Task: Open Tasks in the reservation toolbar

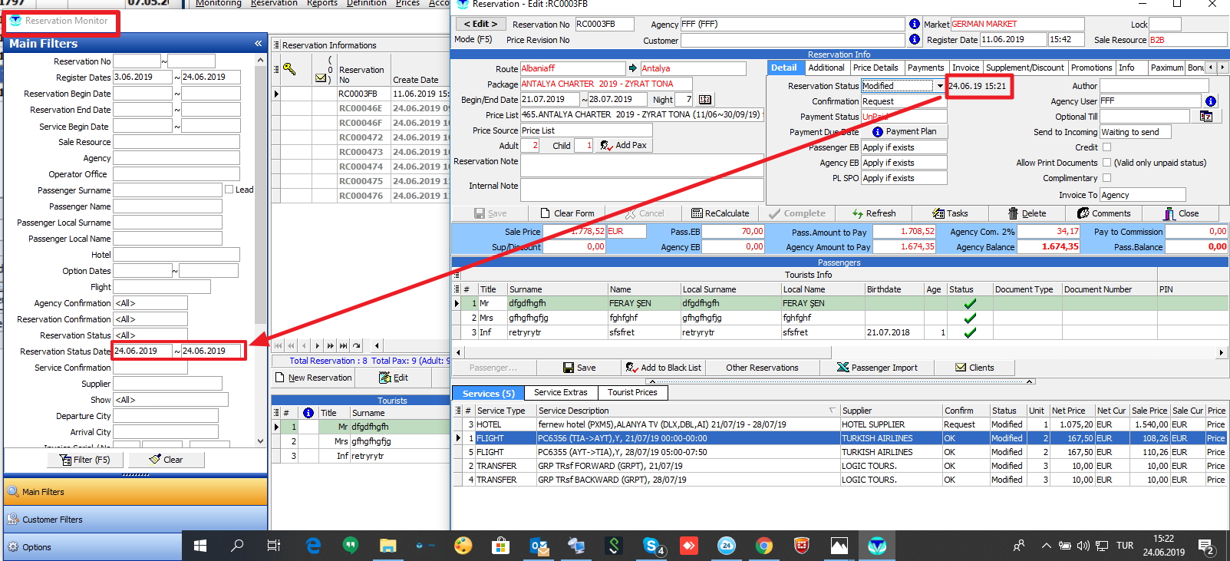Action: (x=950, y=213)
